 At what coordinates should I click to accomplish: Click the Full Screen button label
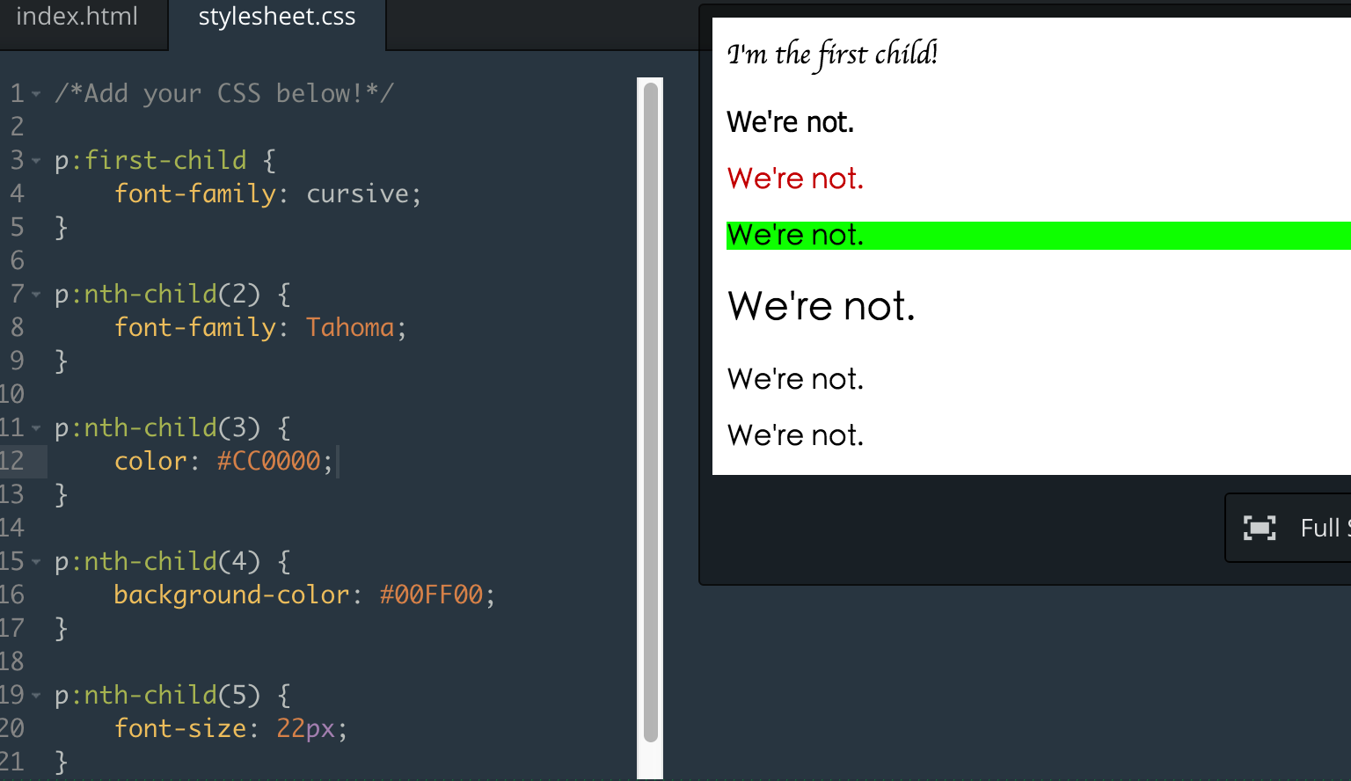[1325, 528]
